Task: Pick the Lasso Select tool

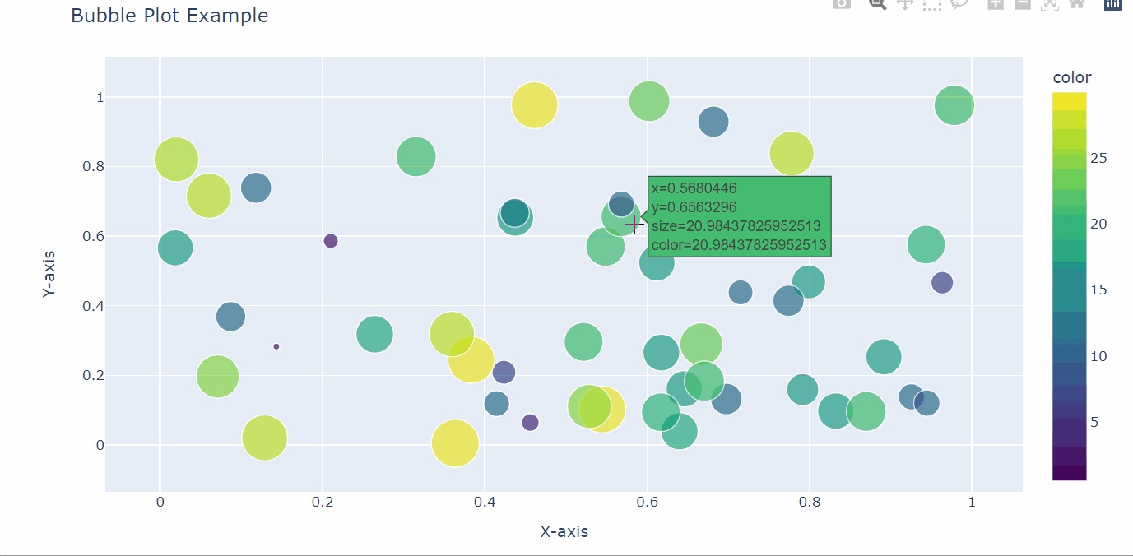Action: (x=959, y=3)
